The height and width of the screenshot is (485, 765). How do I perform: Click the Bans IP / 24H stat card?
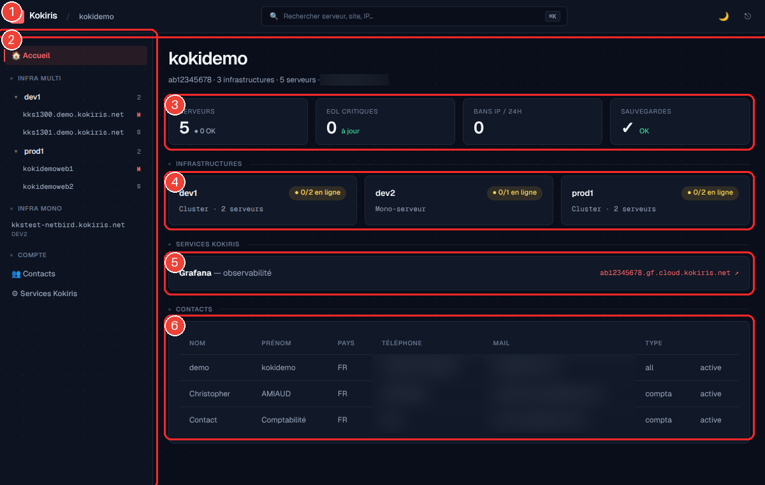tap(532, 121)
